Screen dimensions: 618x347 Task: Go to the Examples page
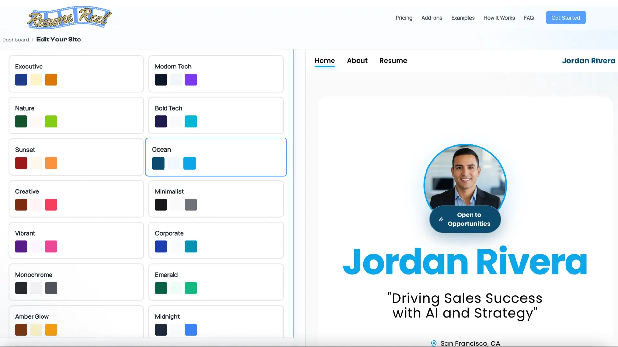pos(463,18)
